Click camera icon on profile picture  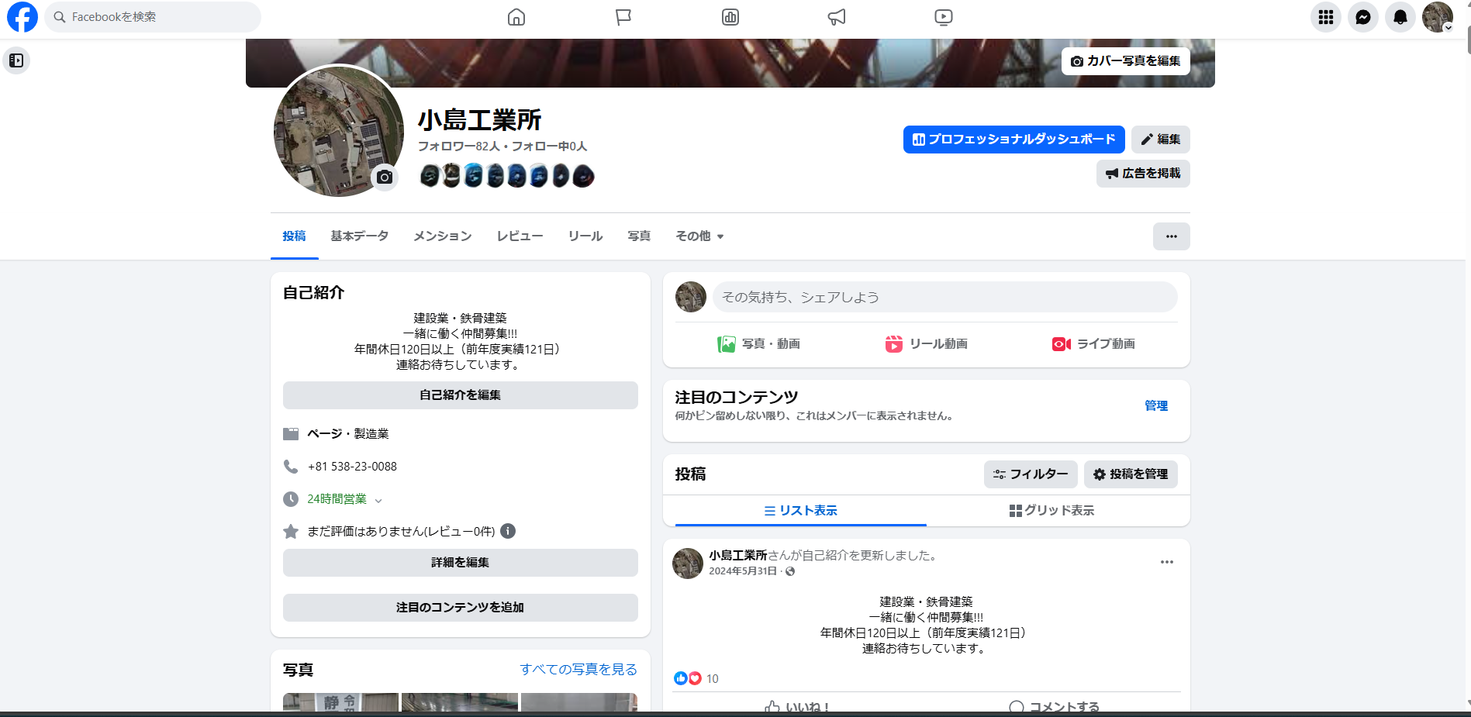384,178
